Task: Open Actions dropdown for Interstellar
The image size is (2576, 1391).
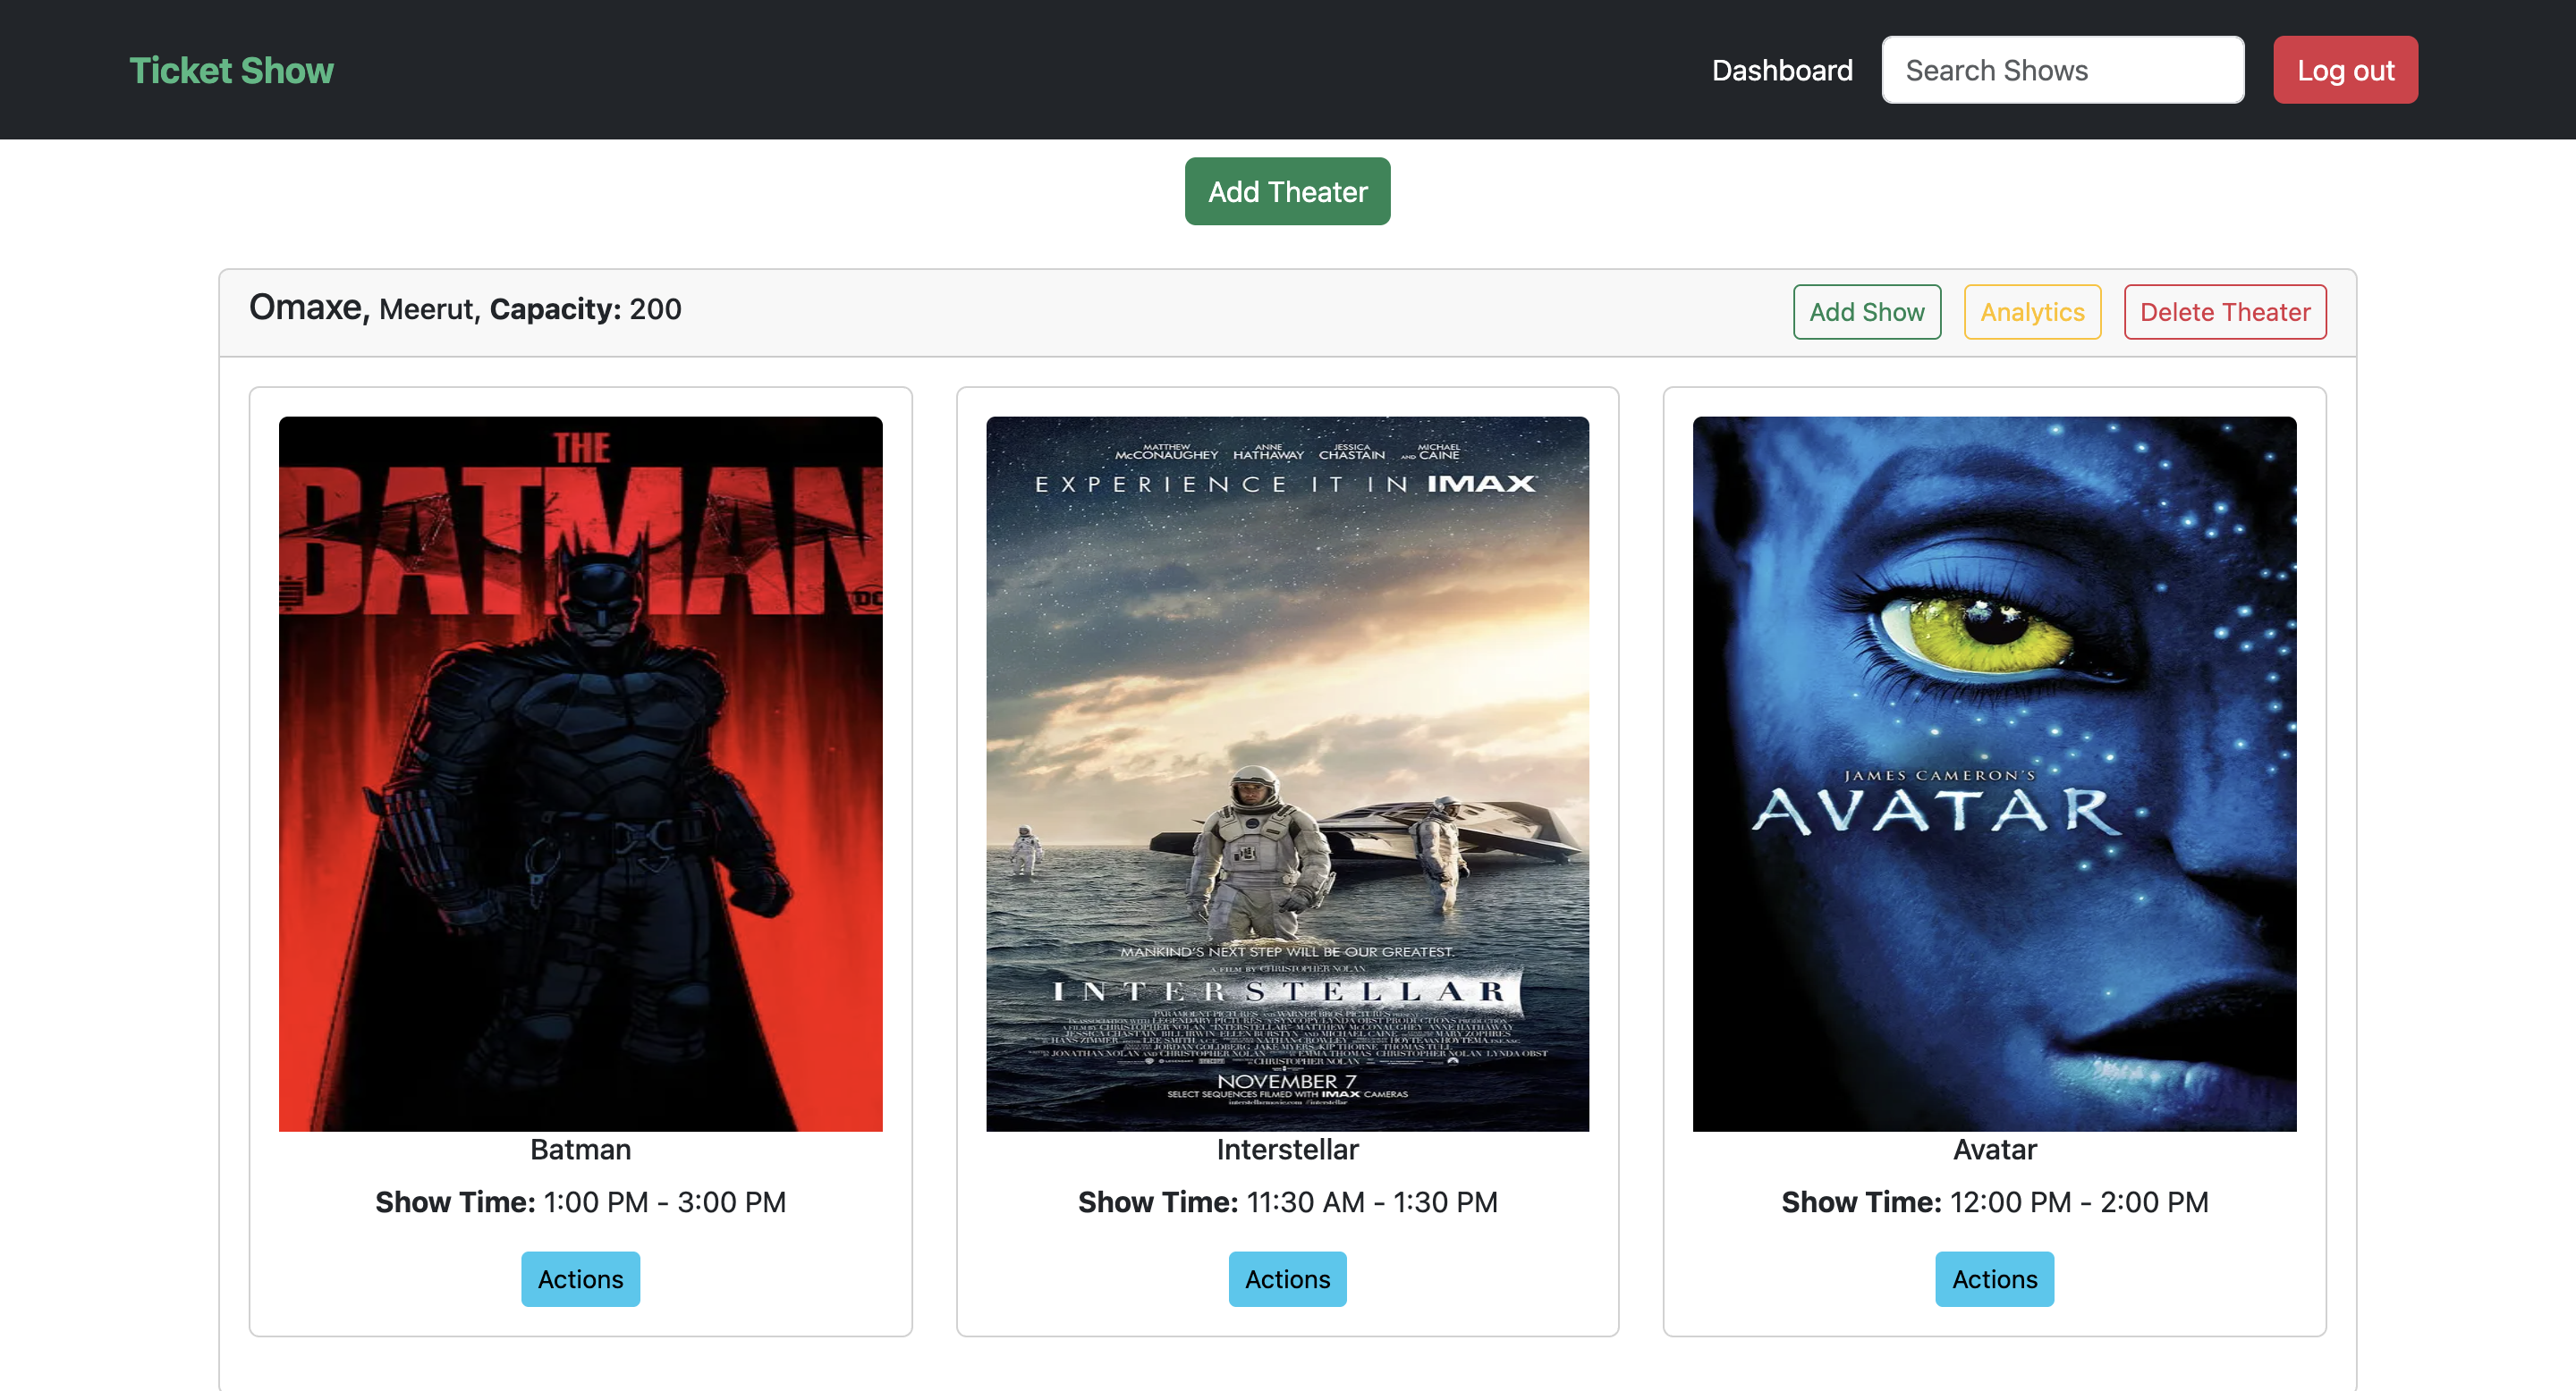Action: 1287,1278
